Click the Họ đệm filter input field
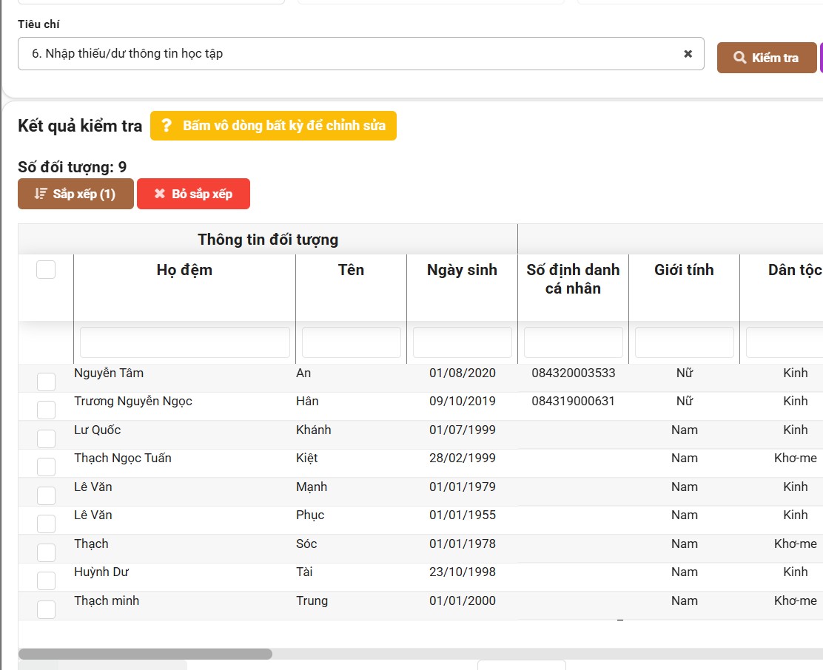823x670 pixels. tap(184, 342)
